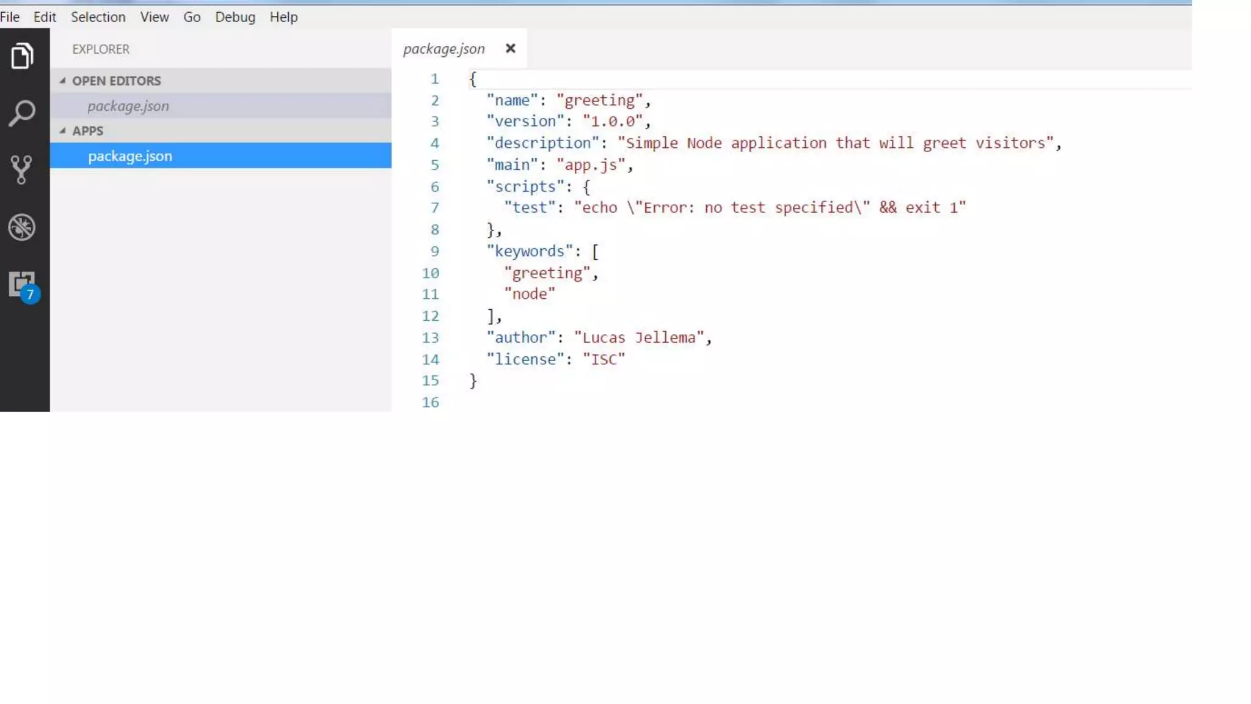Screen dimensions: 1251x704
Task: Collapse the APPS folder section arrow
Action: 62,131
